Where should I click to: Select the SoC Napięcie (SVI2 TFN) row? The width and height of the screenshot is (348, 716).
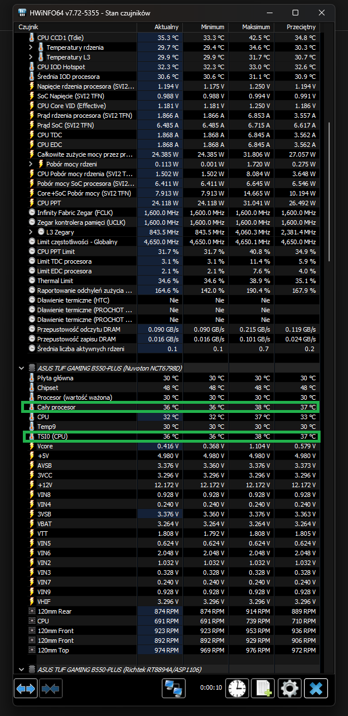click(168, 96)
